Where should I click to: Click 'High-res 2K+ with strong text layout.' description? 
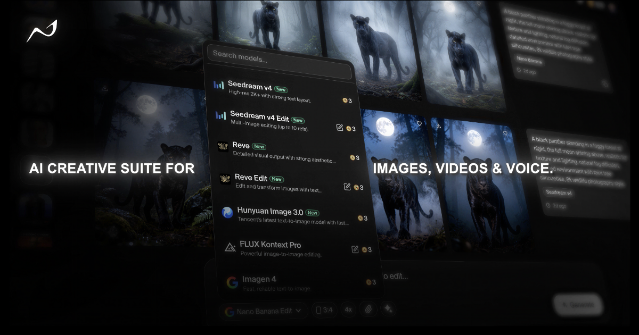(x=269, y=96)
